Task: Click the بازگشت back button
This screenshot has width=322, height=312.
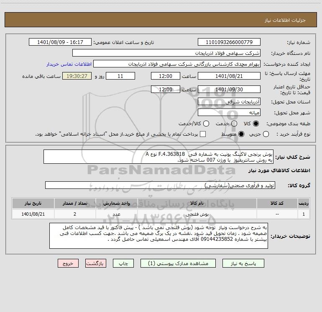Action: click(x=96, y=263)
